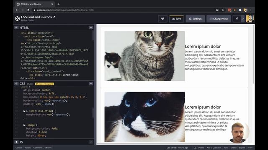Close the CSS Grid and Flexbox tab

[x=52, y=4]
